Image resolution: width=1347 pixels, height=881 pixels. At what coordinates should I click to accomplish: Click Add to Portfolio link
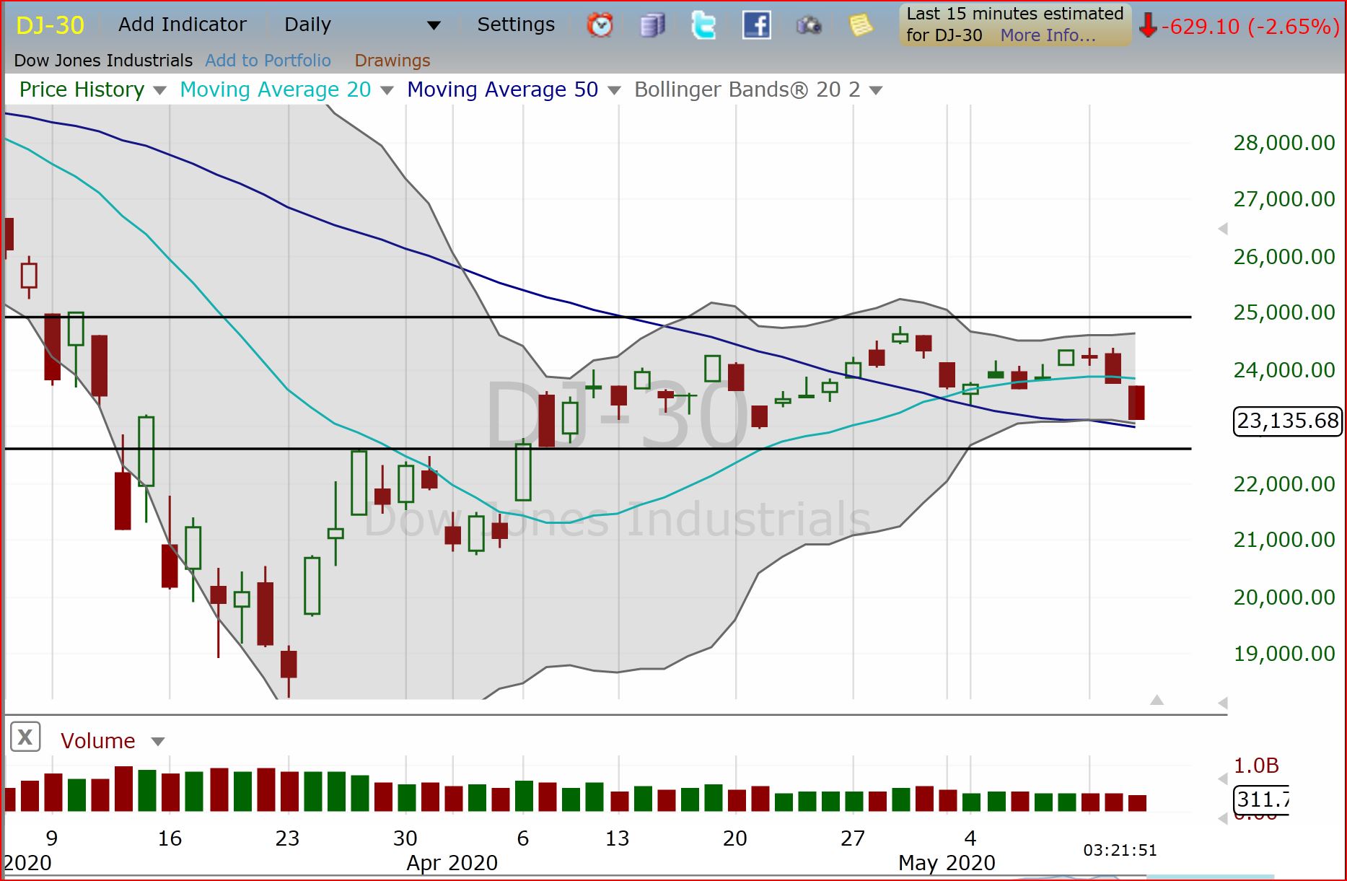coord(268,61)
